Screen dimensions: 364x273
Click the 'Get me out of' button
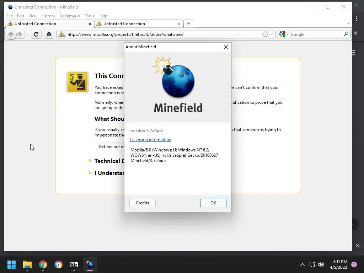point(111,147)
